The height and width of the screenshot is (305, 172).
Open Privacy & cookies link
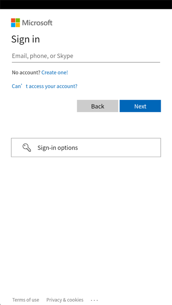[65, 300]
